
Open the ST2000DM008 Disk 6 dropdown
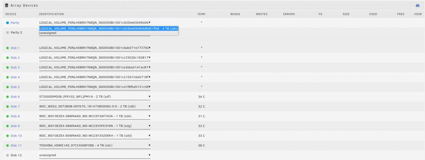pos(95,97)
